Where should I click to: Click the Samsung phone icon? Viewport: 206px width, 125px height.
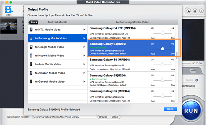(31, 38)
